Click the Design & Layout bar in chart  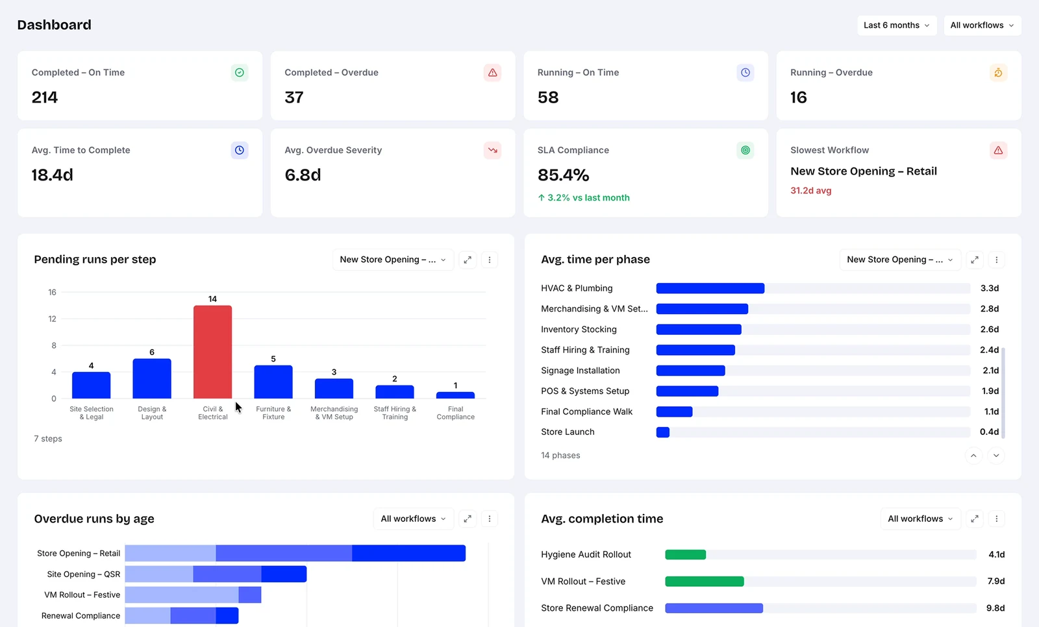[152, 378]
